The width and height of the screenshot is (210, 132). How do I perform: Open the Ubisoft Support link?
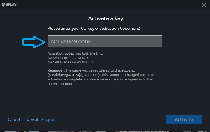tap(41, 119)
